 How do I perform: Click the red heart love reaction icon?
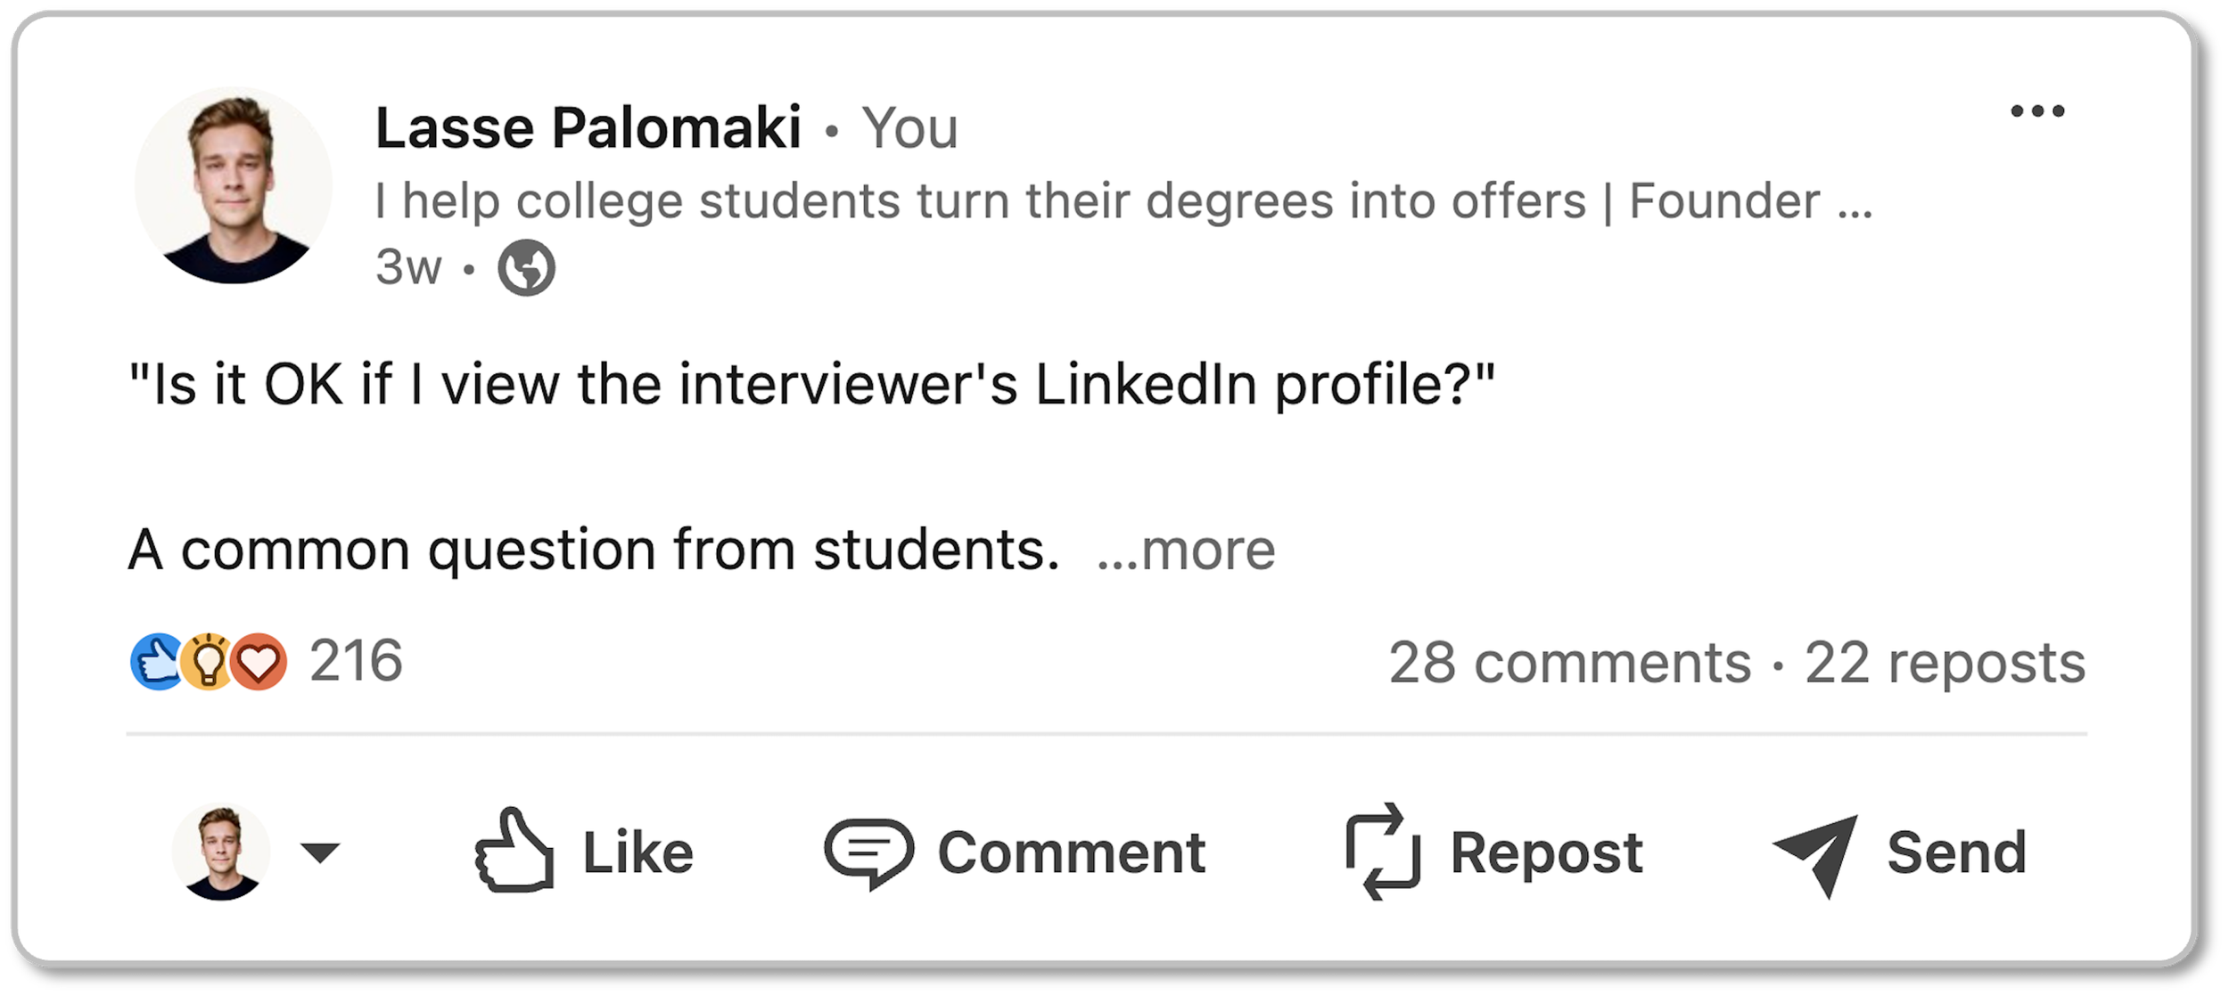(259, 662)
